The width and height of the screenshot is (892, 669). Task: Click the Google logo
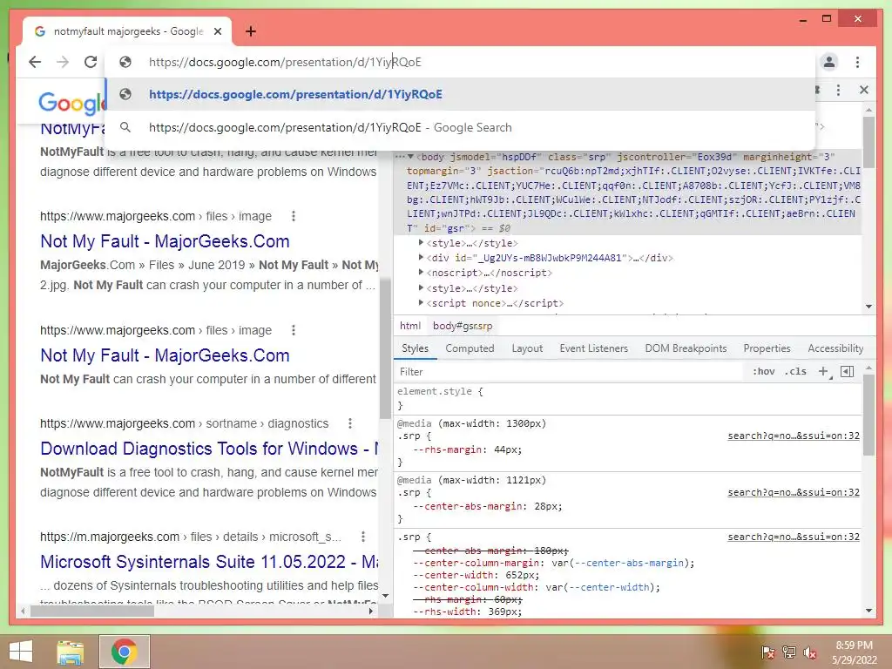pos(71,104)
